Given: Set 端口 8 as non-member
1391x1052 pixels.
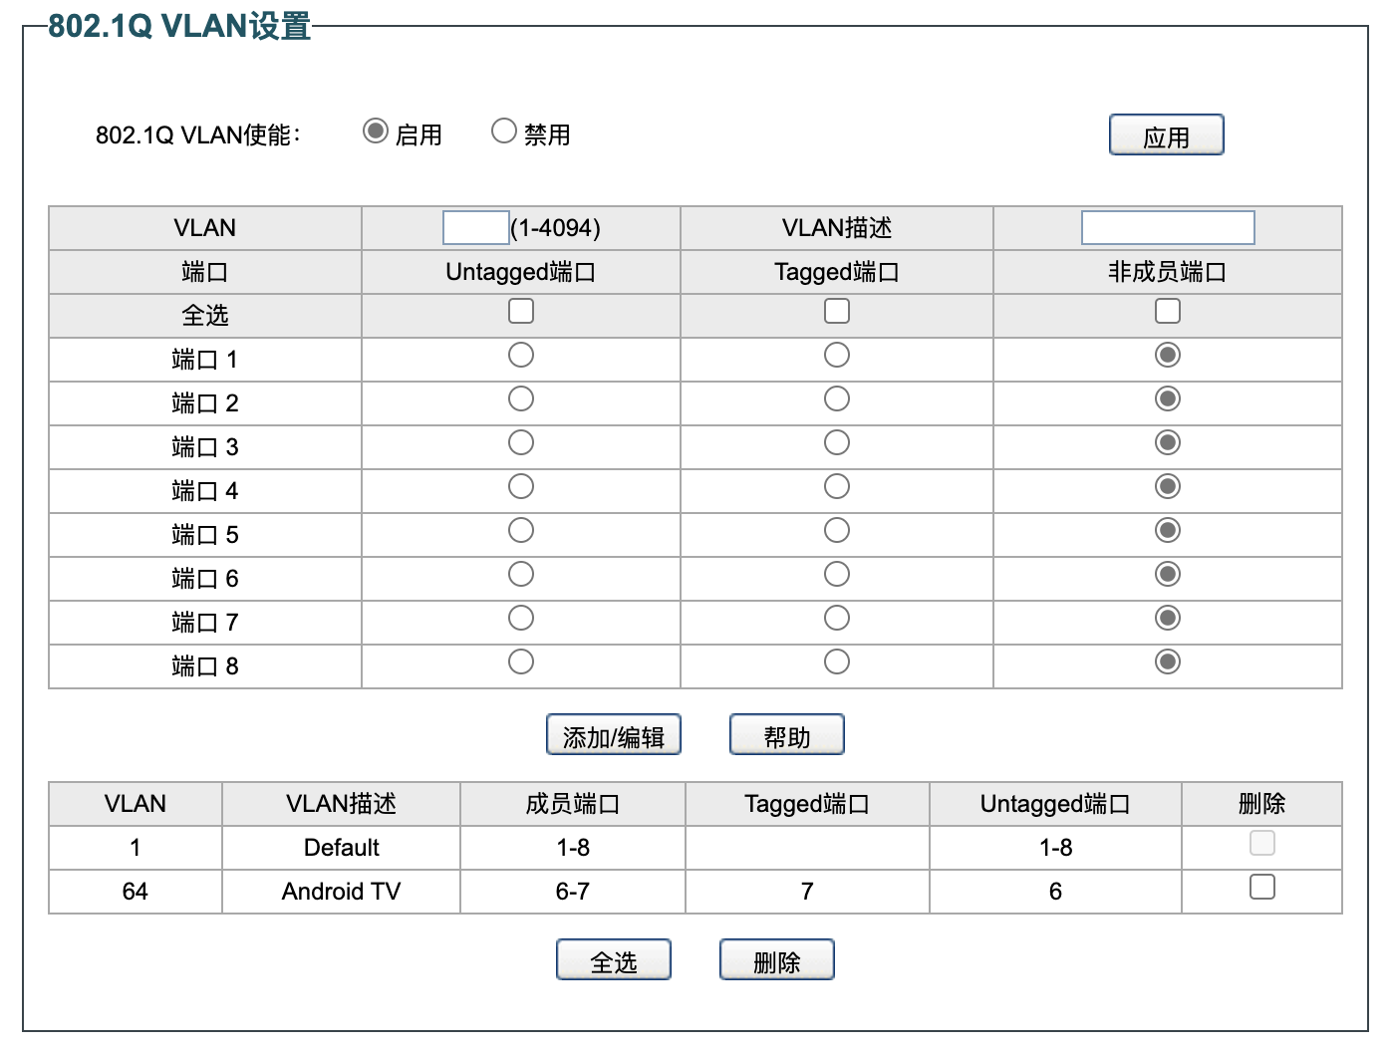Looking at the screenshot, I should 1168,662.
